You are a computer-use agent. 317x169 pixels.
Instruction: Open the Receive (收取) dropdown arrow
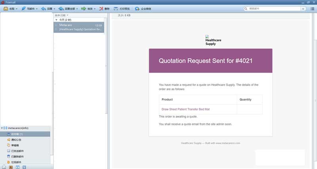click(x=17, y=9)
